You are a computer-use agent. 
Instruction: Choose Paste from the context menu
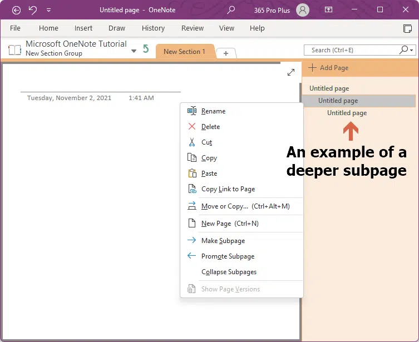(241, 174)
